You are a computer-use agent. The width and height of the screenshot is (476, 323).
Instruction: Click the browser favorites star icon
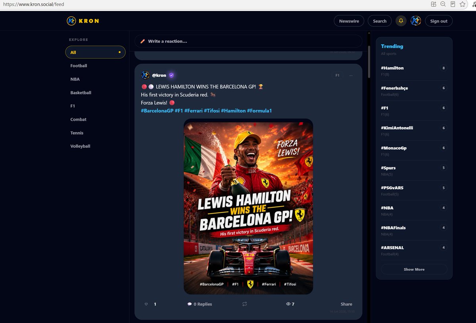pyautogui.click(x=463, y=4)
